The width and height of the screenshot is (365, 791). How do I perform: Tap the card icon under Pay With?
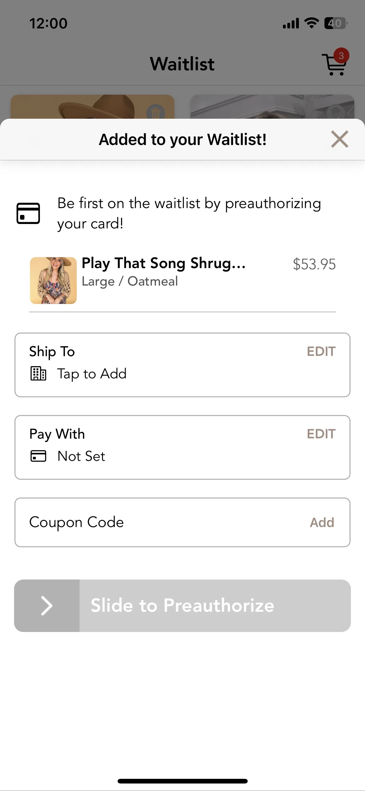pos(38,456)
